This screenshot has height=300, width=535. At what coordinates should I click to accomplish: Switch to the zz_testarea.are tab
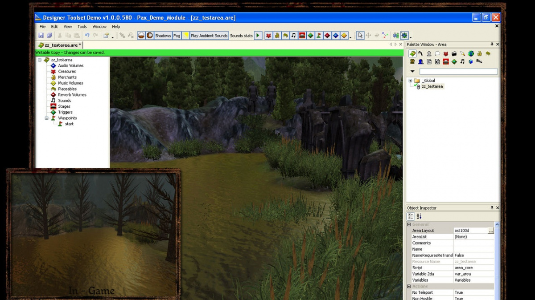[x=59, y=45]
